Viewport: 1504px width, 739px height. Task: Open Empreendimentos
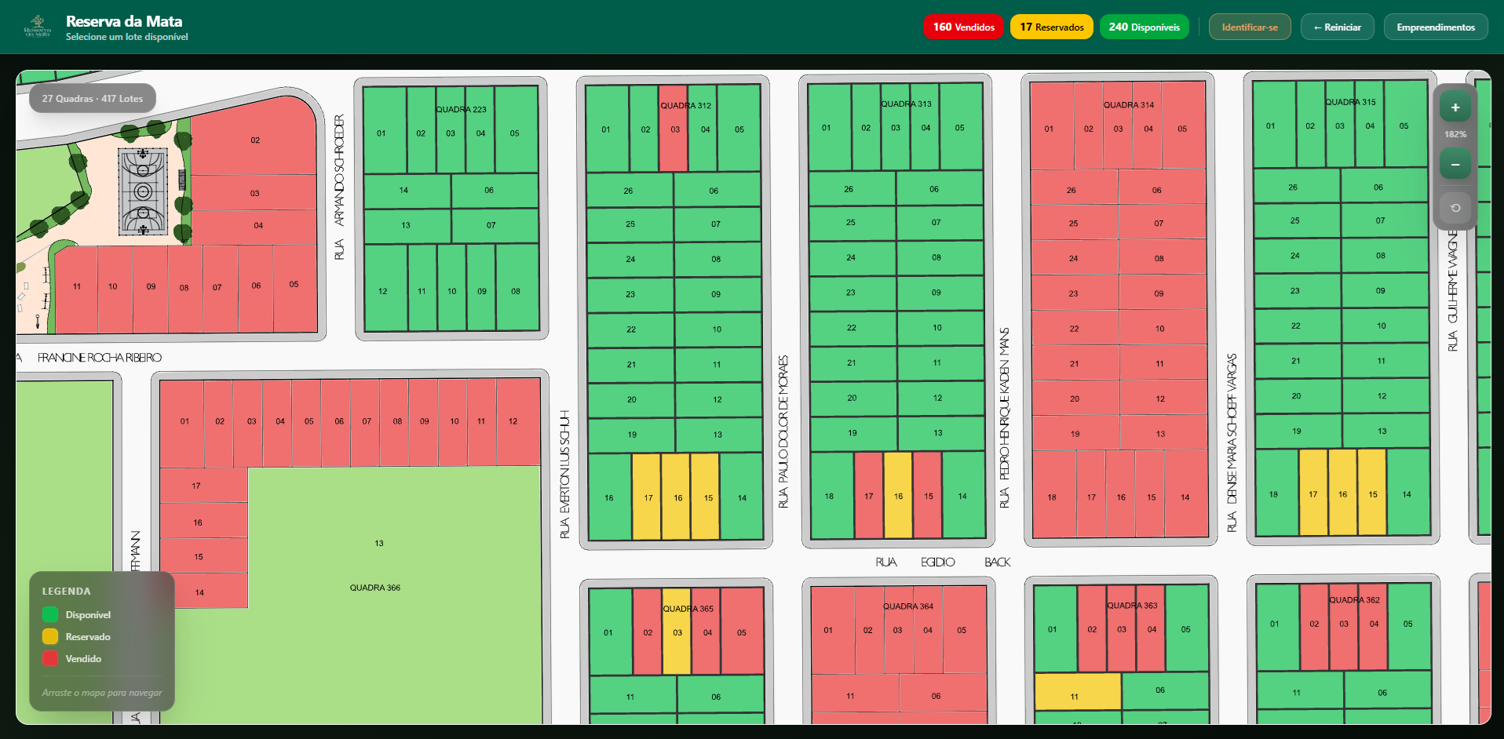(1436, 27)
